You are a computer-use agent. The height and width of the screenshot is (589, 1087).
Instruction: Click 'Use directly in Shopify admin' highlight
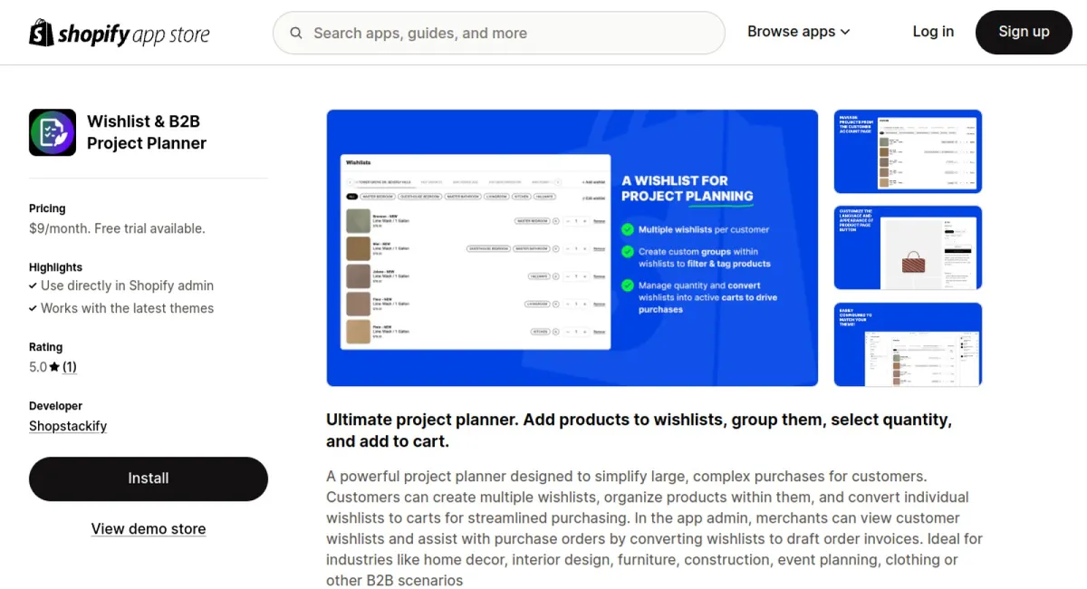[127, 285]
